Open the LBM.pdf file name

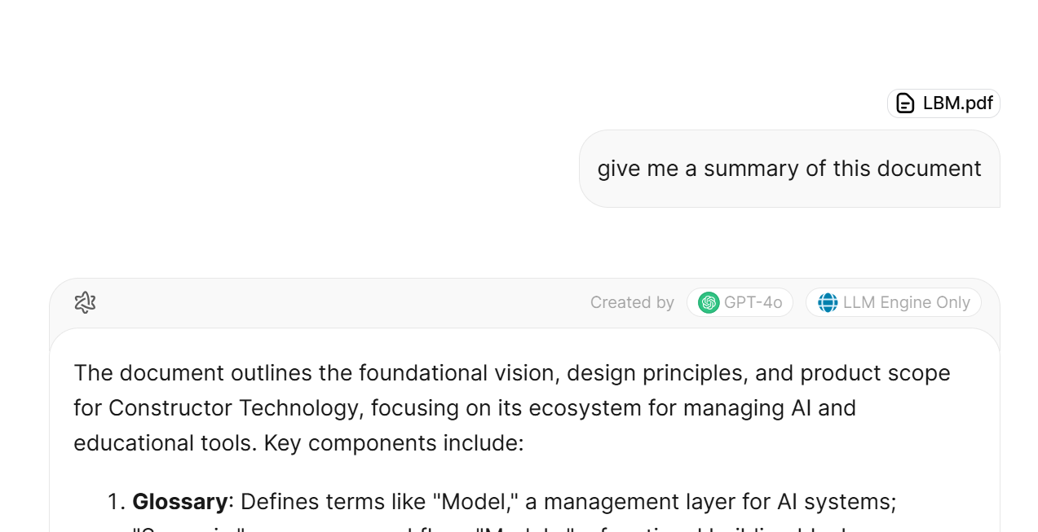tap(957, 103)
